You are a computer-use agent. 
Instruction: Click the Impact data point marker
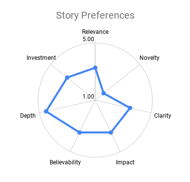(x=111, y=132)
